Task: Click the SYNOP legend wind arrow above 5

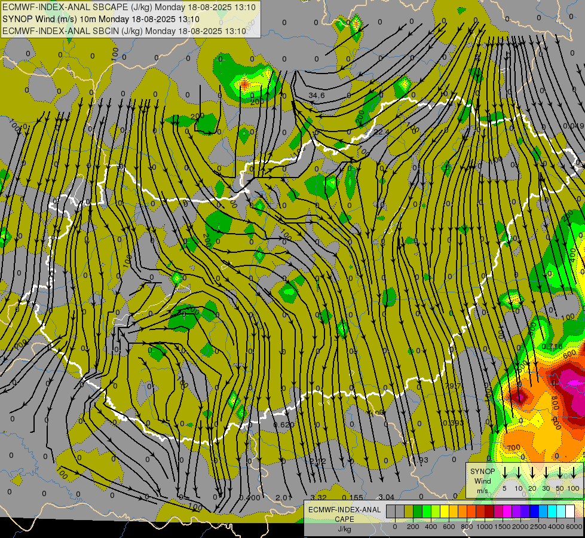Action: coord(504,472)
